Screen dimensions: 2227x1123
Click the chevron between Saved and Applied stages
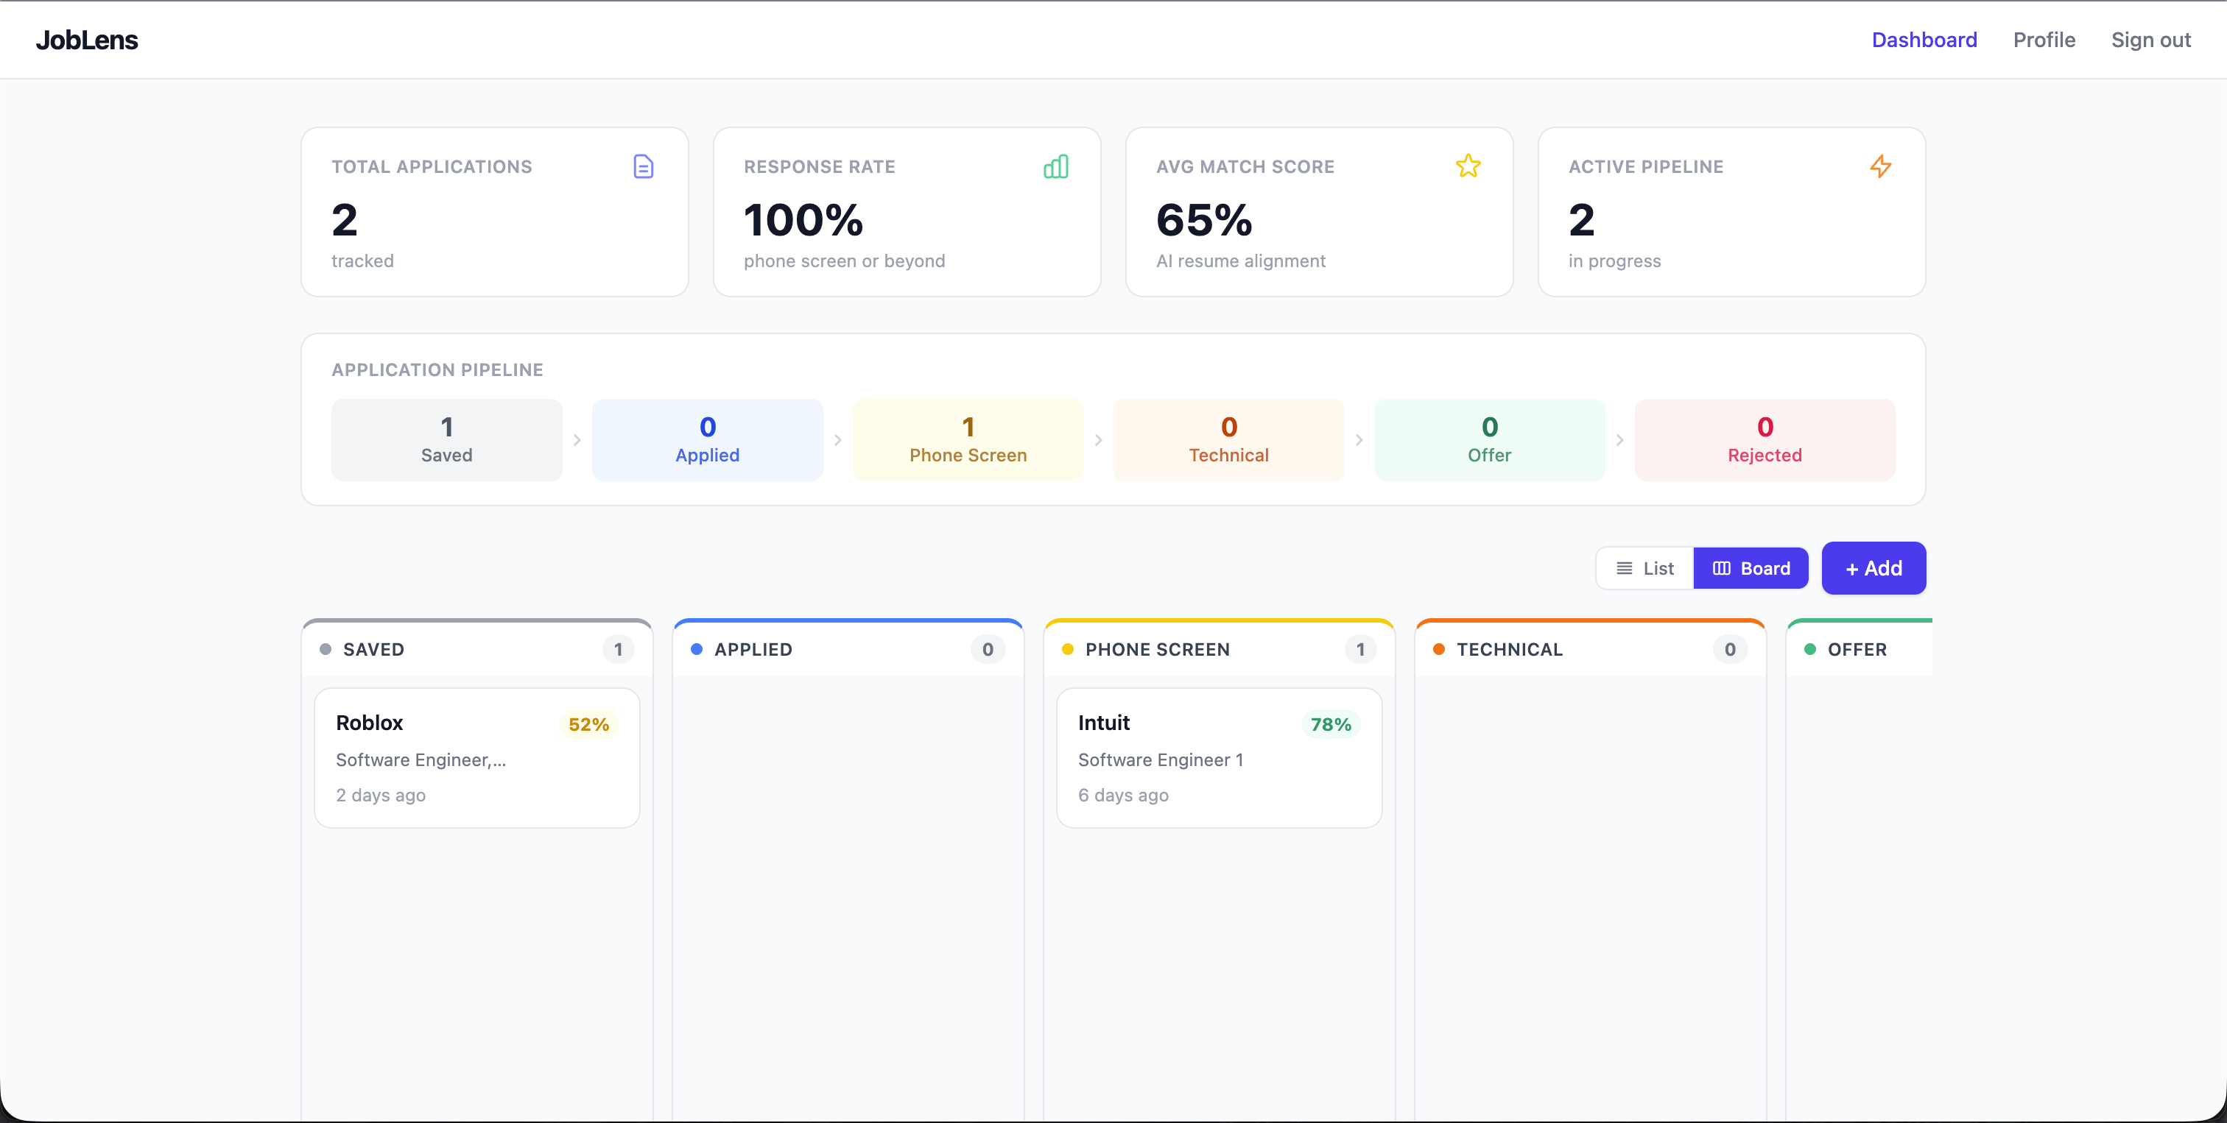(x=577, y=441)
